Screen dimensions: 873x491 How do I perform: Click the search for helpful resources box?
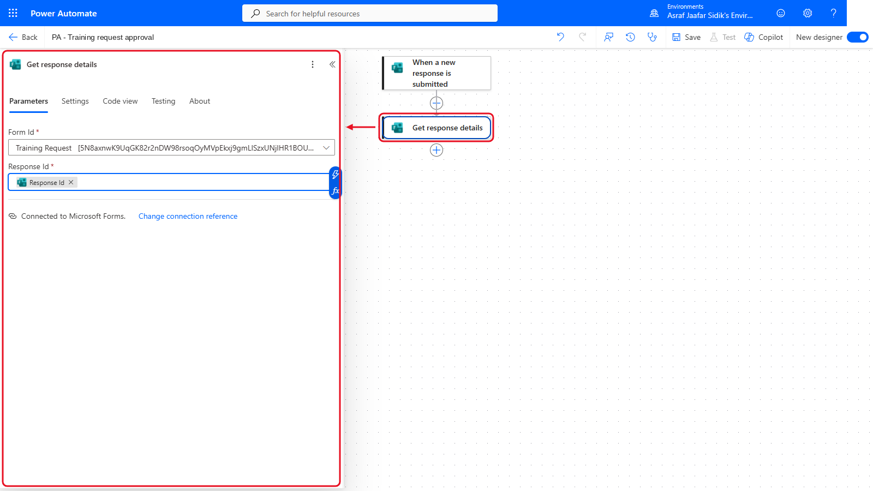(x=370, y=13)
